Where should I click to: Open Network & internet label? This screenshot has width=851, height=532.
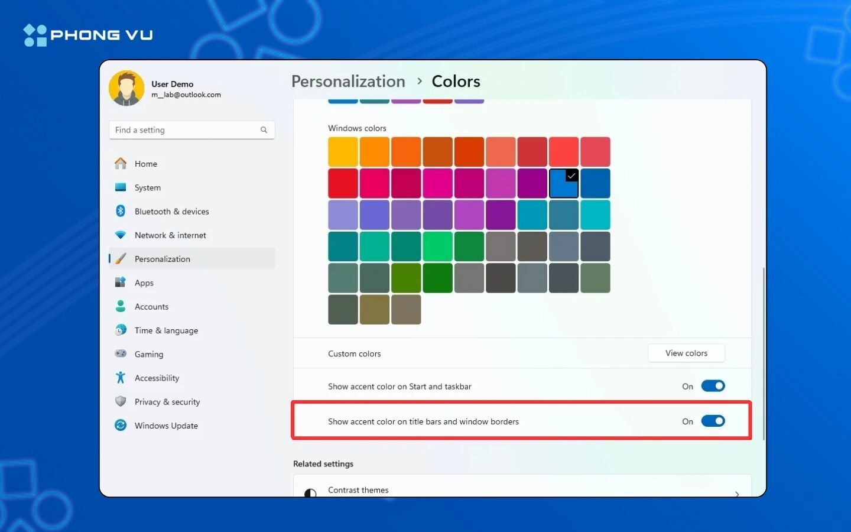170,235
